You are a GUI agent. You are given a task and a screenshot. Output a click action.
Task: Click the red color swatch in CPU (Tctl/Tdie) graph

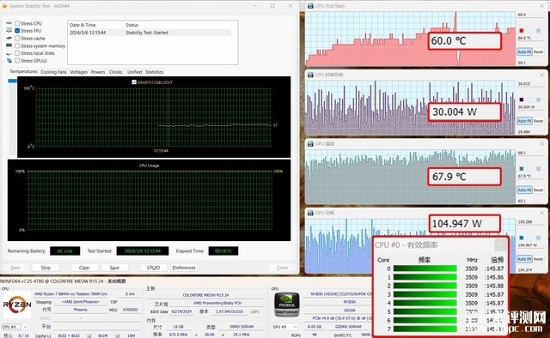click(x=522, y=31)
